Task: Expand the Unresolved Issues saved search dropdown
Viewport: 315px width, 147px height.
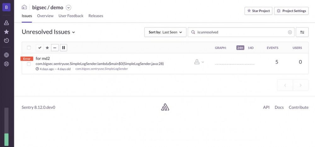Action: click(x=48, y=32)
